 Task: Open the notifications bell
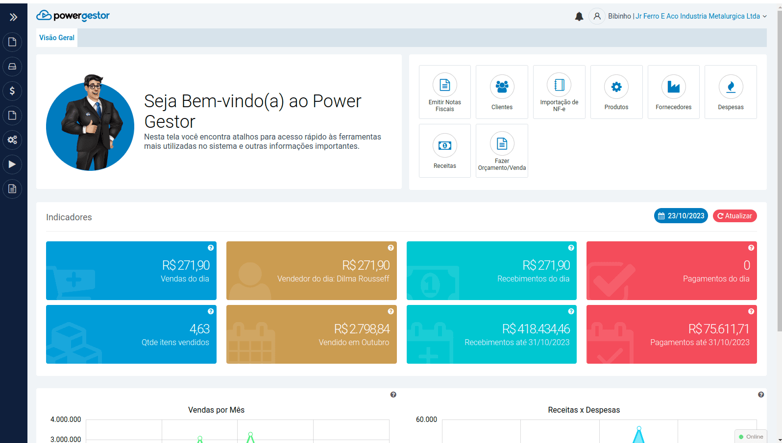click(579, 16)
